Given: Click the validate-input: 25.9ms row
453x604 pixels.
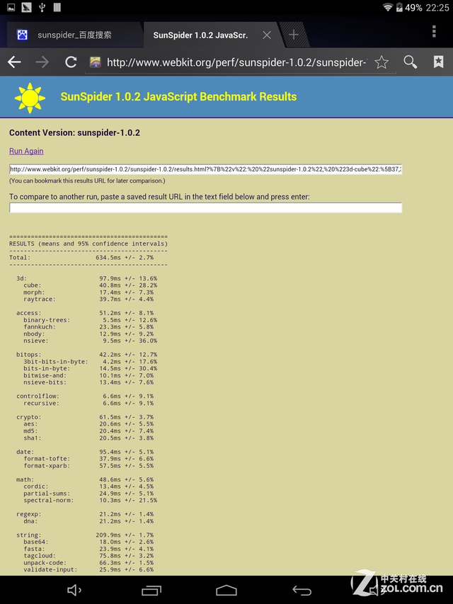Looking at the screenshot, I should coord(88,569).
